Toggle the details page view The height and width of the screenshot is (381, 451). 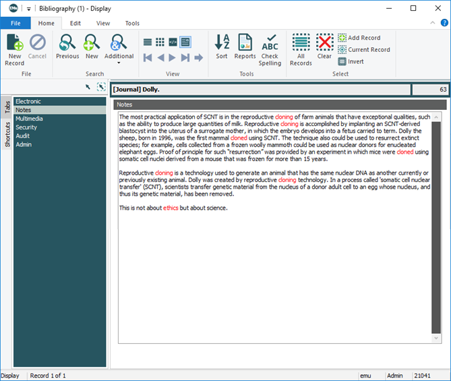point(185,42)
